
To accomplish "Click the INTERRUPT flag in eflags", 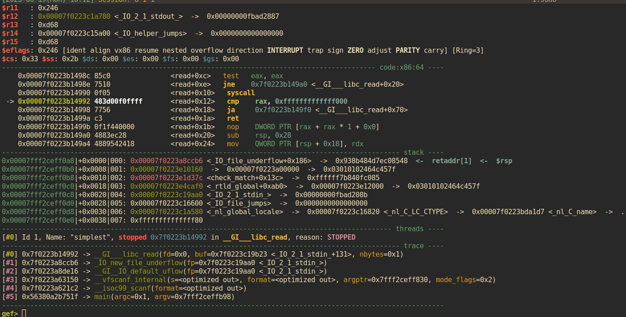I will click(x=285, y=50).
